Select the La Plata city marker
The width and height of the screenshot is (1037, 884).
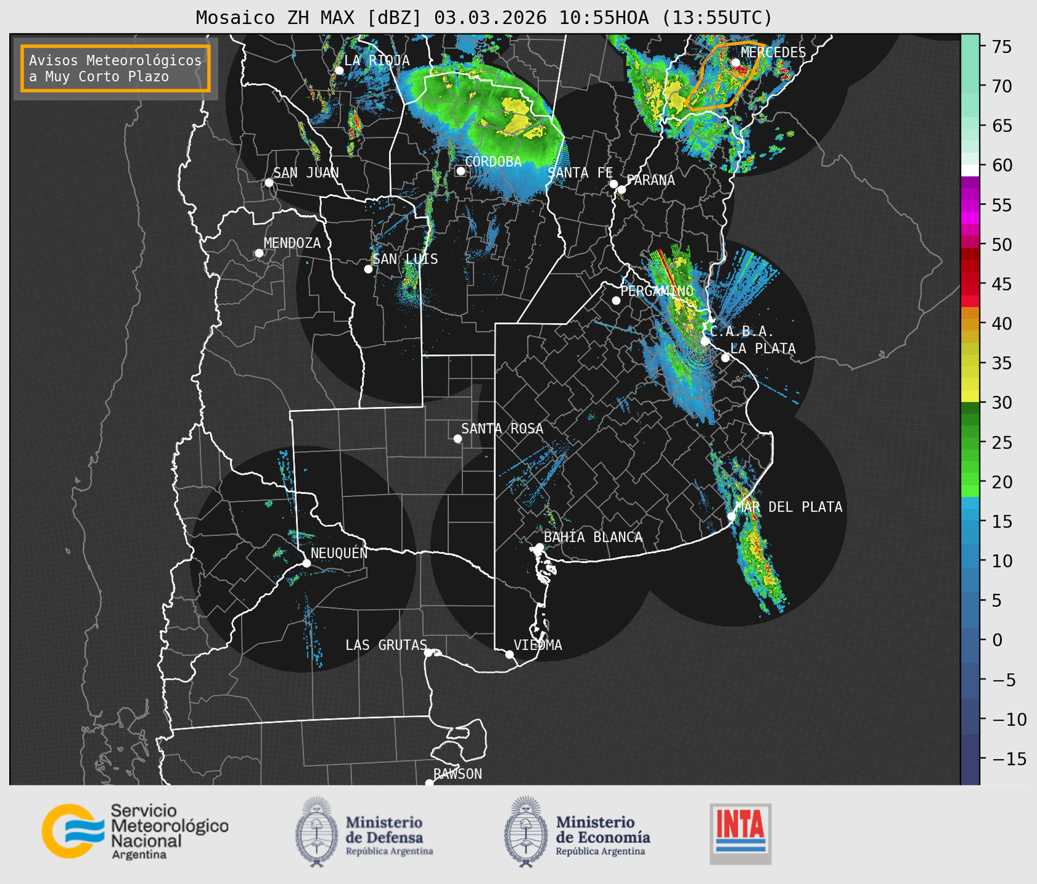coord(725,358)
